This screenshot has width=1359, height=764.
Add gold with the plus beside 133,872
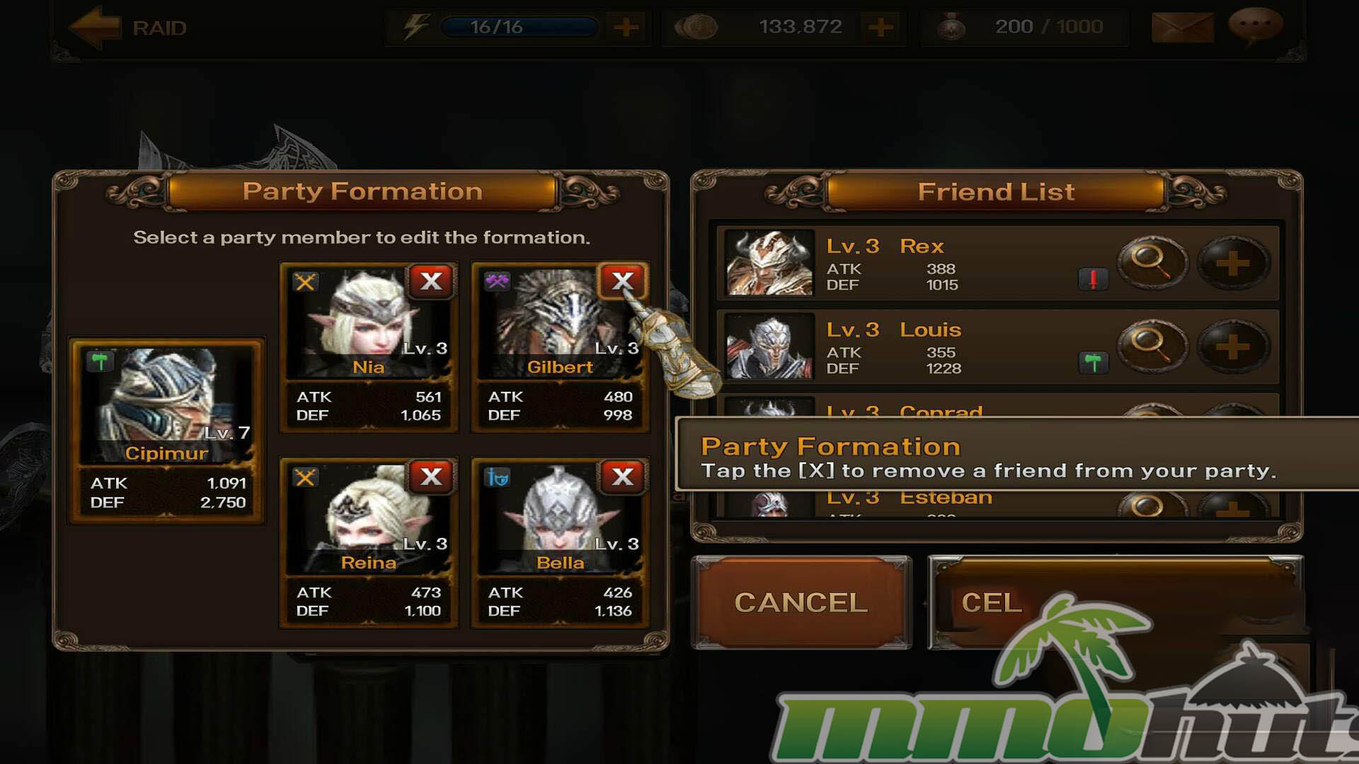(881, 28)
